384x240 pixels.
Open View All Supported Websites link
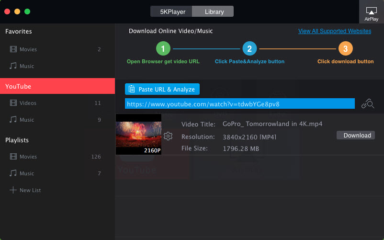[335, 31]
